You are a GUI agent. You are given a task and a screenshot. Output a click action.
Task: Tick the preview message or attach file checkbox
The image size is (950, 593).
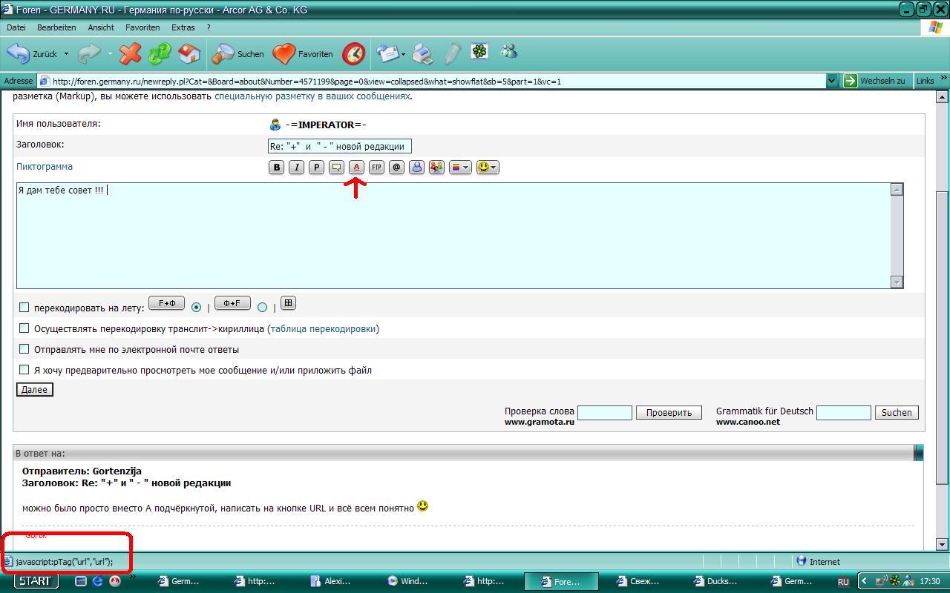[x=24, y=370]
